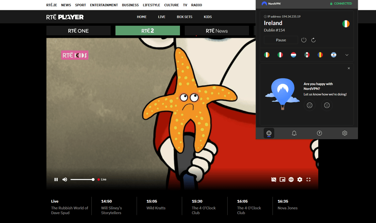
Task: Open HOME in RTÉ Player nav
Action: (x=142, y=17)
